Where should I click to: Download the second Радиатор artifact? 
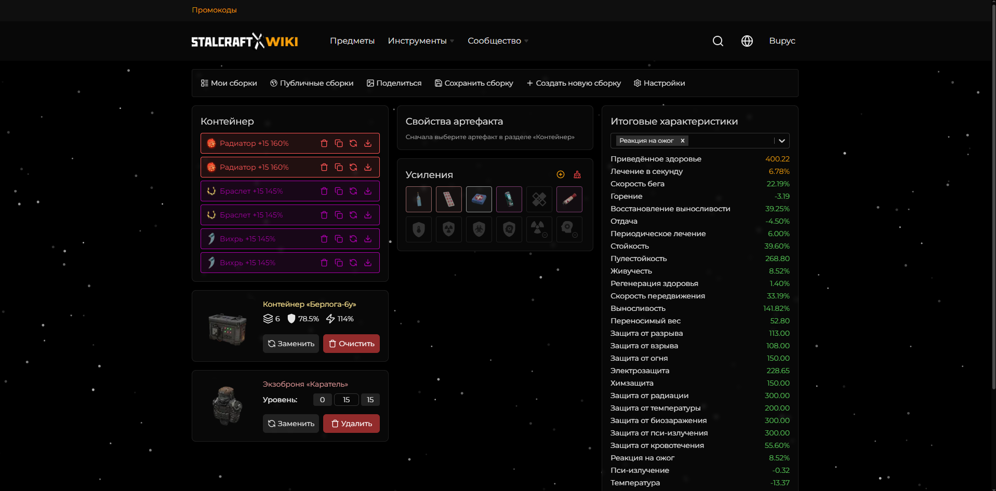pos(368,167)
